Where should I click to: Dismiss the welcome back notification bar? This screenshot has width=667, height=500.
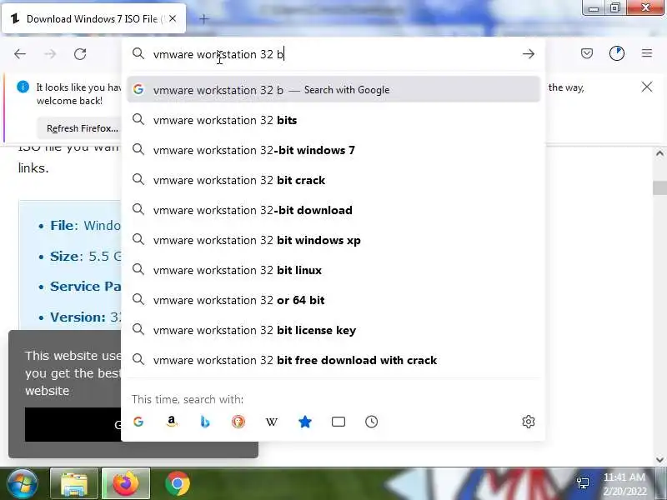(x=647, y=87)
